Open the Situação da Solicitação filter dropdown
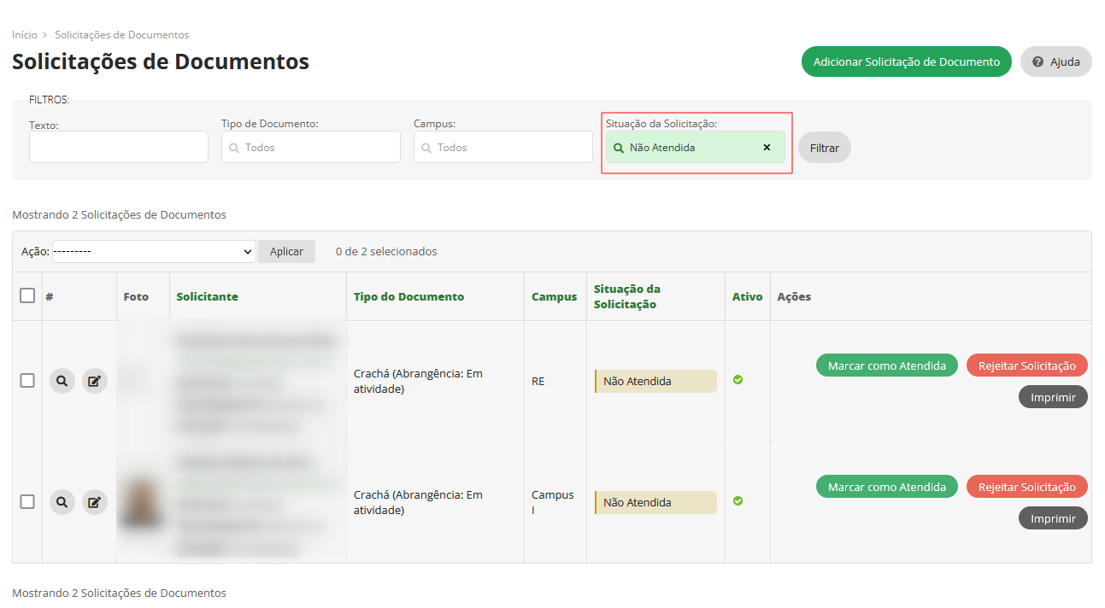The width and height of the screenshot is (1105, 608). [x=696, y=147]
